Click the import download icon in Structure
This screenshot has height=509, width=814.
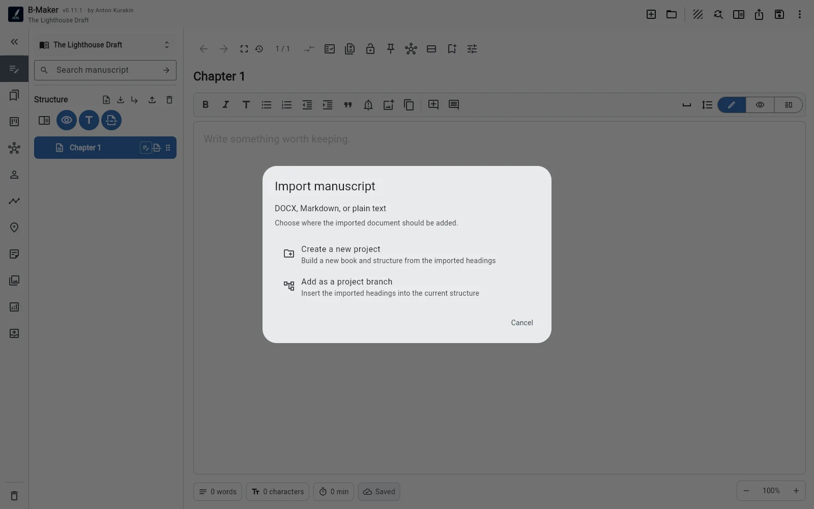pyautogui.click(x=121, y=100)
